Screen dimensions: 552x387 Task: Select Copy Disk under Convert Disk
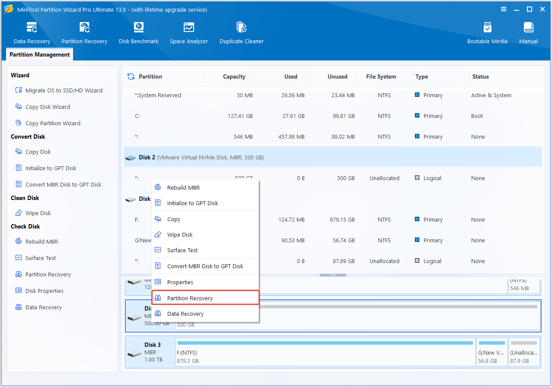(x=33, y=152)
